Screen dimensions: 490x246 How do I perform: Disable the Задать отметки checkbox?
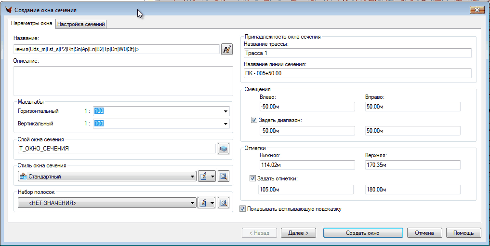click(x=252, y=178)
